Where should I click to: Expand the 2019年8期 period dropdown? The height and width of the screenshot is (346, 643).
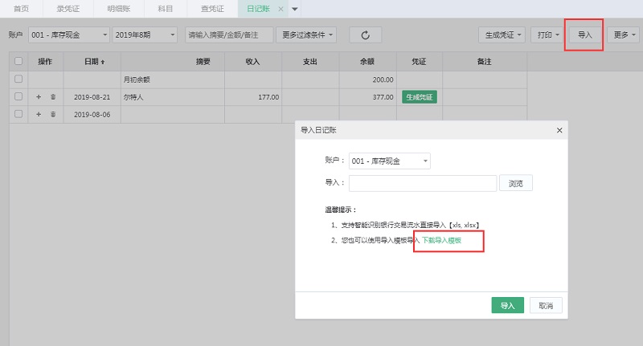(145, 35)
